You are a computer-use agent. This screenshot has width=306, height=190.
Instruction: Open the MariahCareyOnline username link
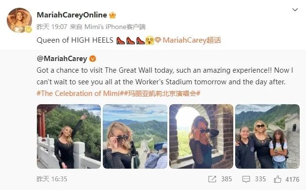(72, 15)
